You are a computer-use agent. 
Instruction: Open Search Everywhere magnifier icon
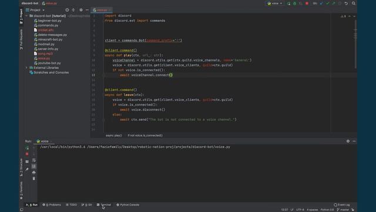(x=354, y=4)
